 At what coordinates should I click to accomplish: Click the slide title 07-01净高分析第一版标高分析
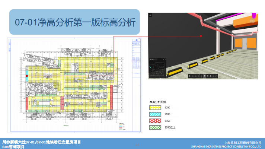[75, 22]
